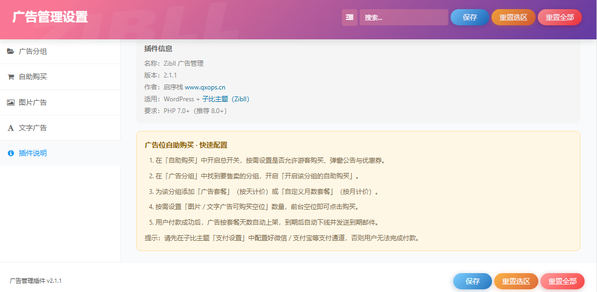Click the folder icon for 广告分组
597x292 pixels.
[11, 51]
